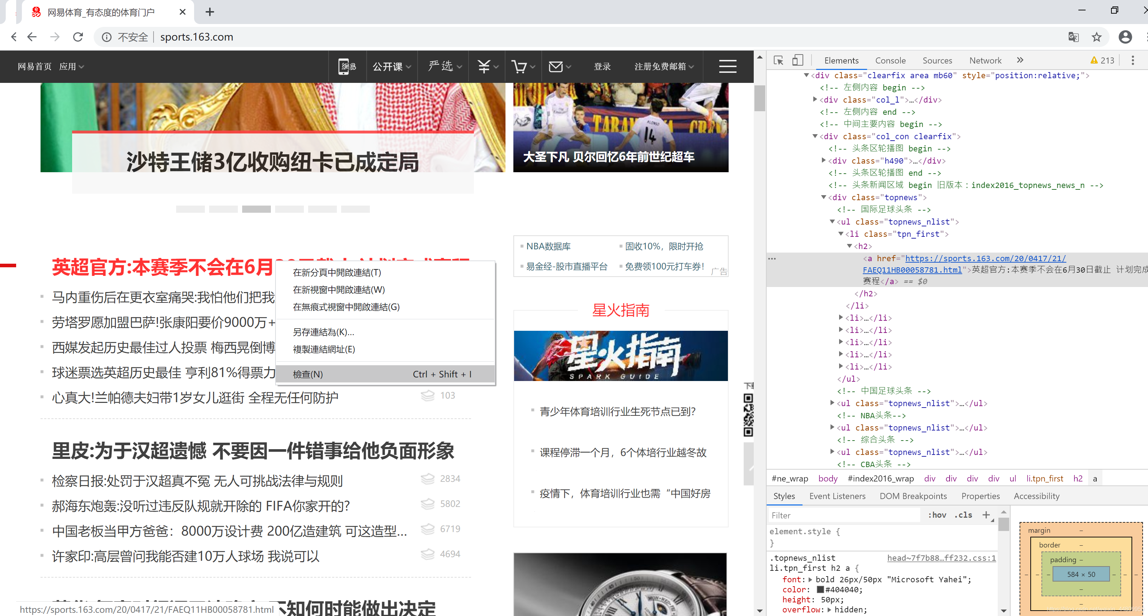Close the 网易体育 browser tab
The image size is (1148, 616).
click(x=182, y=12)
